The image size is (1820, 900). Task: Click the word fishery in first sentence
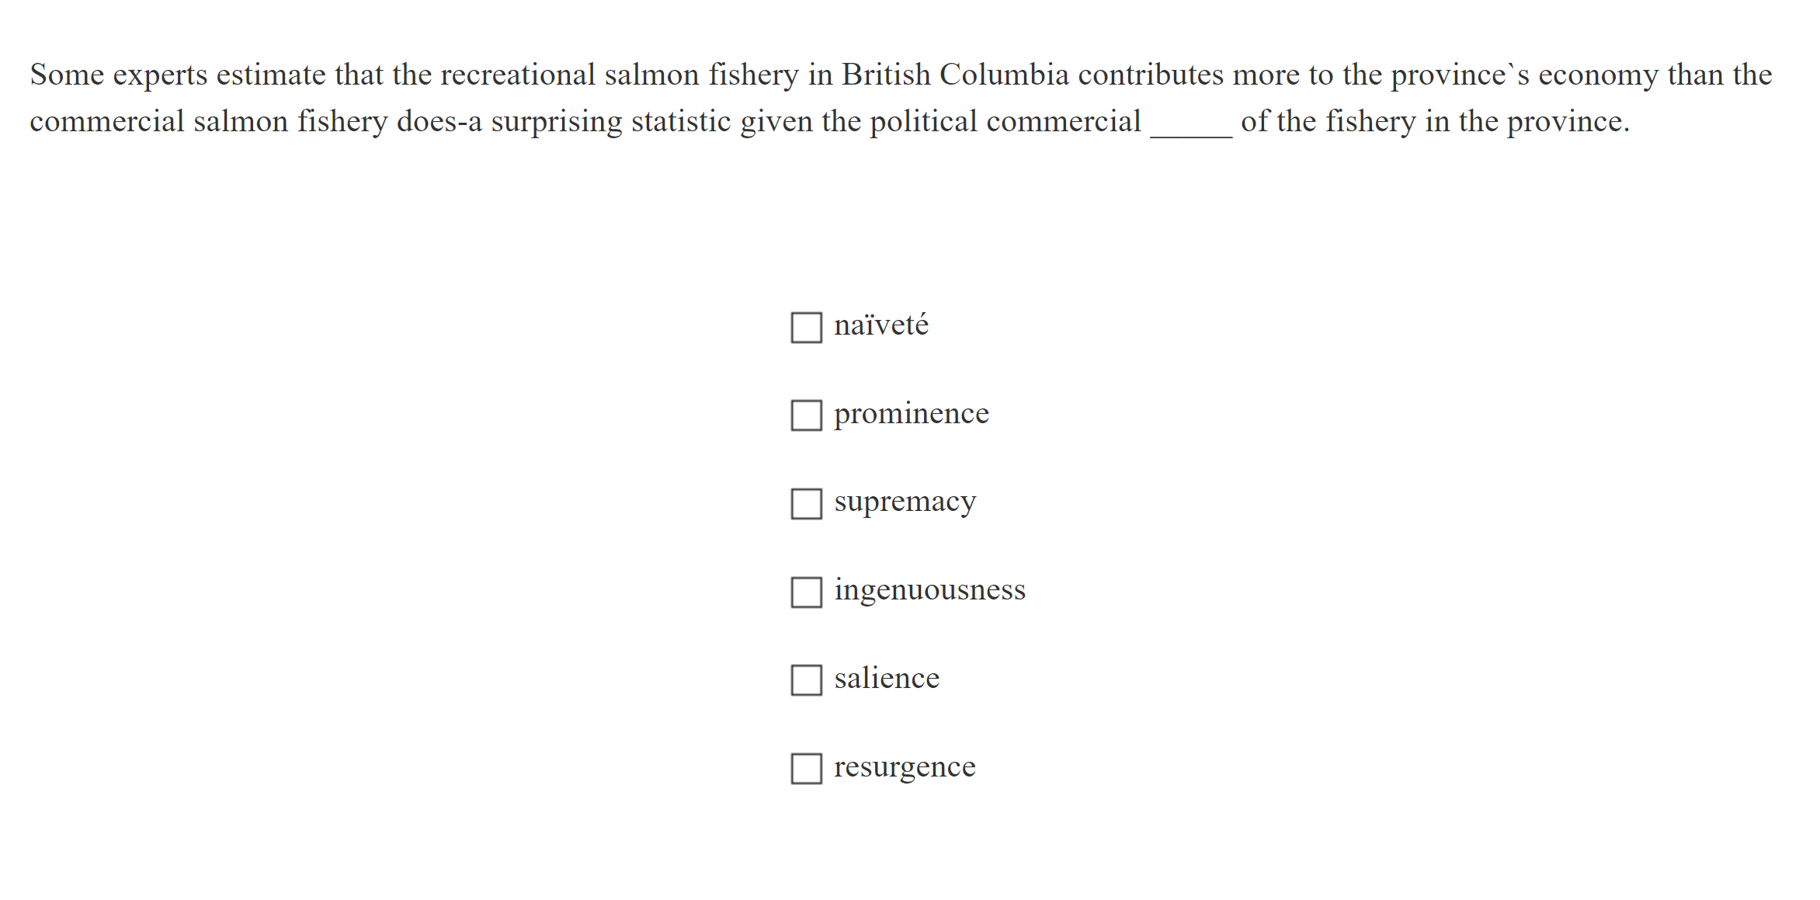754,75
